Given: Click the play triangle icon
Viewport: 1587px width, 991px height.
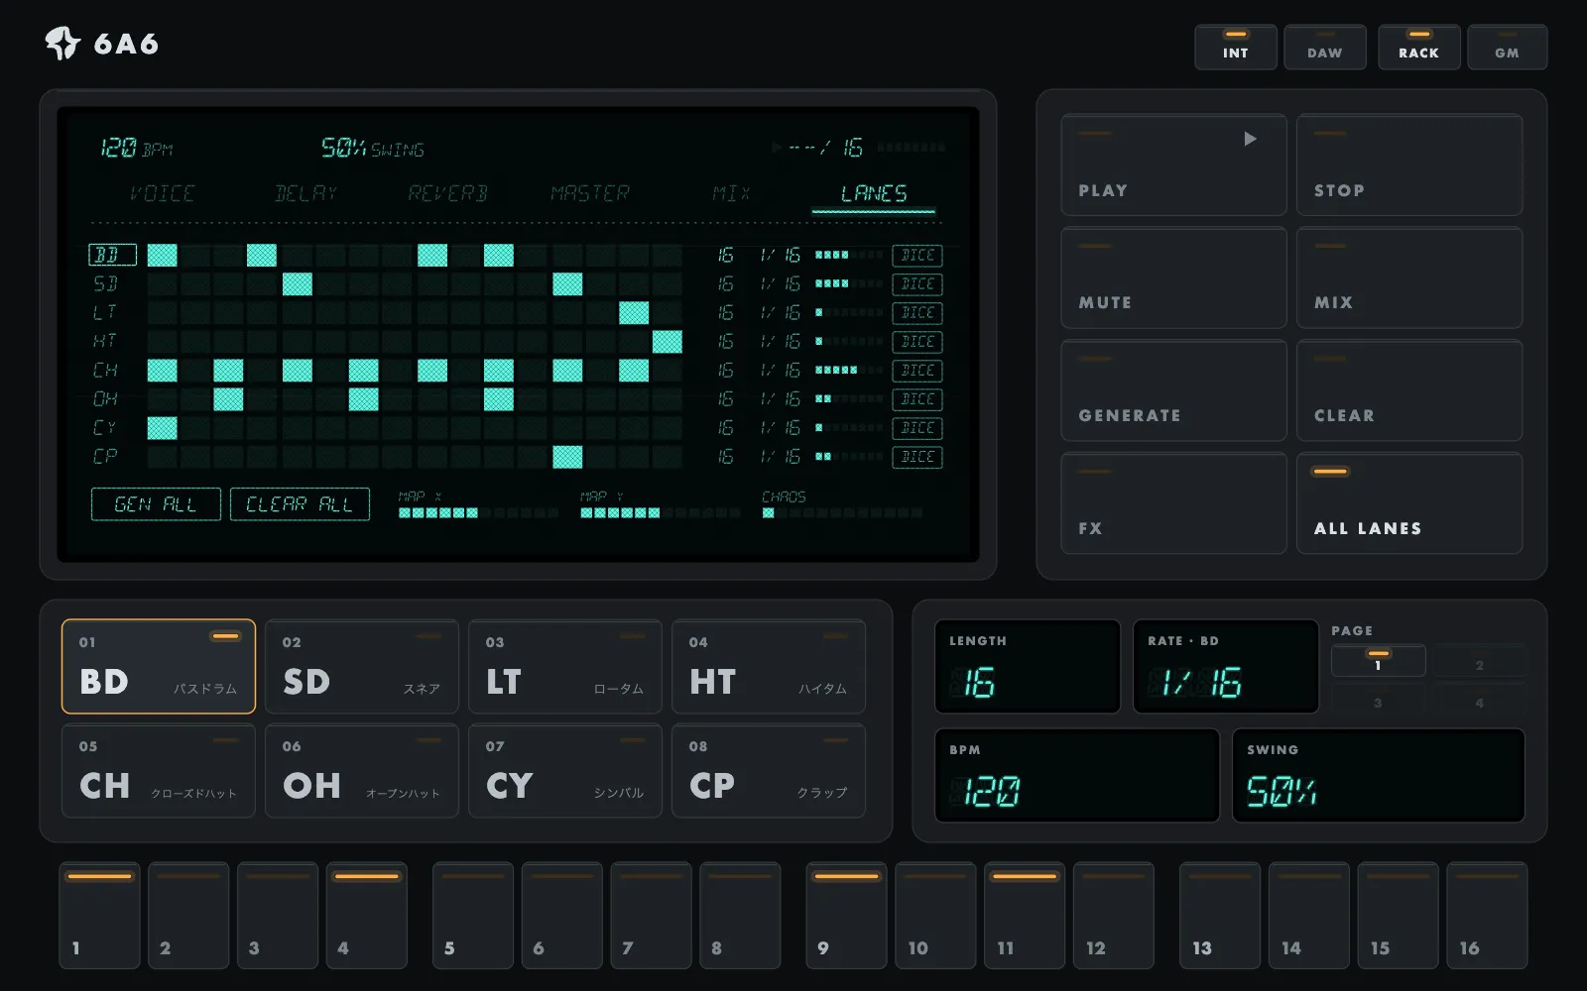Looking at the screenshot, I should 1250,139.
